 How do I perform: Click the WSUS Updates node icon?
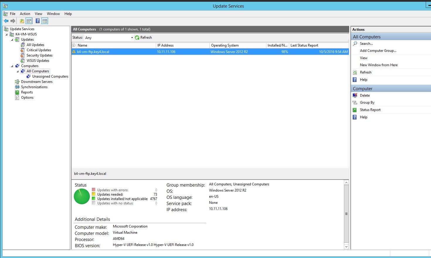click(x=23, y=61)
